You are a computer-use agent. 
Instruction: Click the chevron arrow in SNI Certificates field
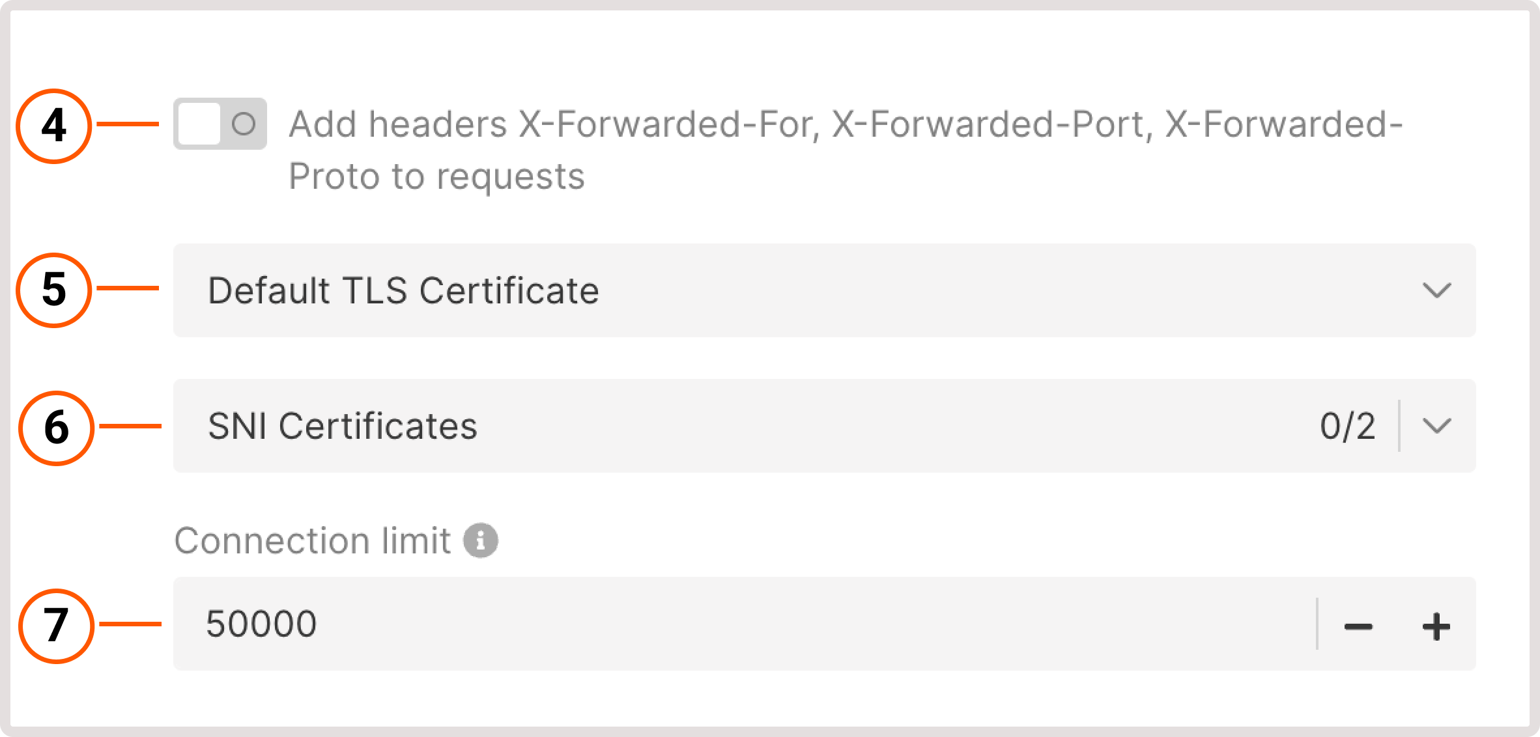coord(1436,426)
